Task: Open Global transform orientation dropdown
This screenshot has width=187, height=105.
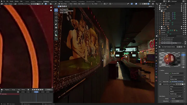Action: tap(95, 4)
